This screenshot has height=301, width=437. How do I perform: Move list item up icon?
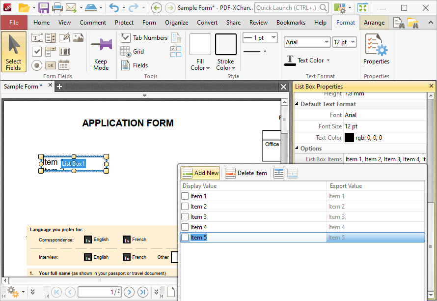279,173
